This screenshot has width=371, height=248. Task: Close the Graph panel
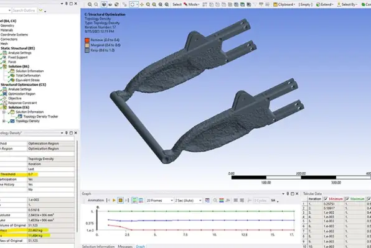tap(297, 194)
